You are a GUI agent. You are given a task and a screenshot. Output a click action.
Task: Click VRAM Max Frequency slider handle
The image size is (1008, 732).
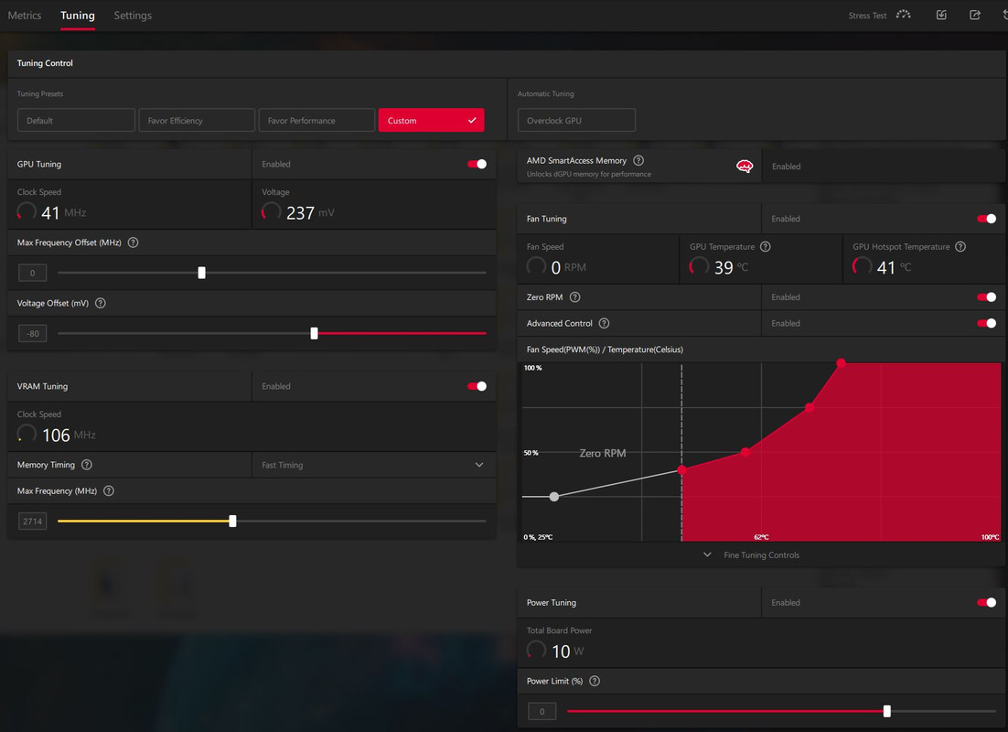point(232,521)
